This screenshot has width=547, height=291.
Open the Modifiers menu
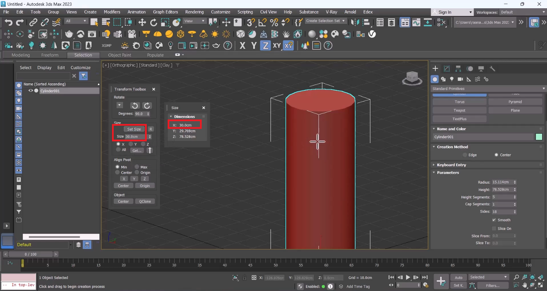coord(112,12)
